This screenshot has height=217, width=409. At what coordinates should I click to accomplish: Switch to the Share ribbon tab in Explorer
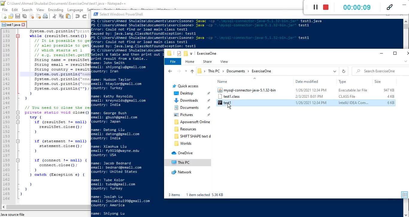(x=207, y=62)
